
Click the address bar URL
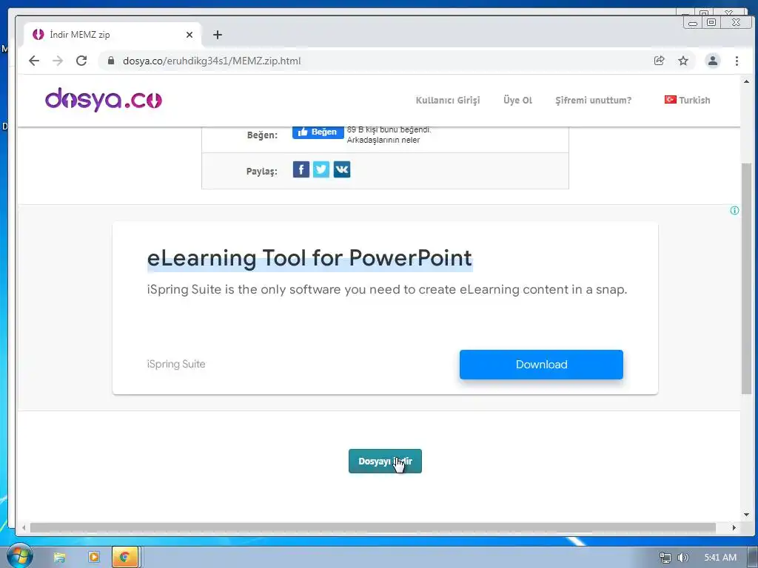coord(212,61)
